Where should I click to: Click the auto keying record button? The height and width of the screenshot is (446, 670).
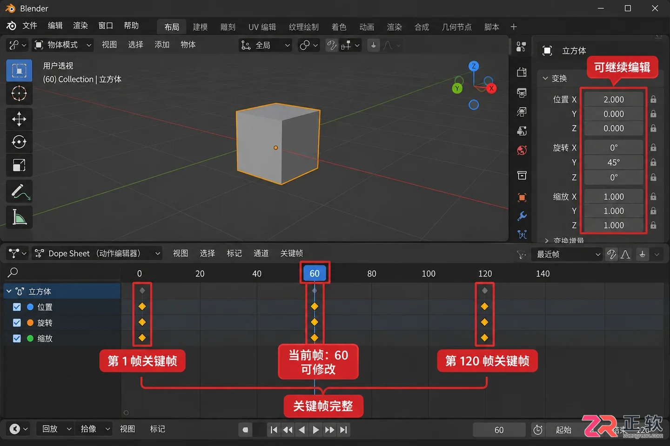(245, 430)
